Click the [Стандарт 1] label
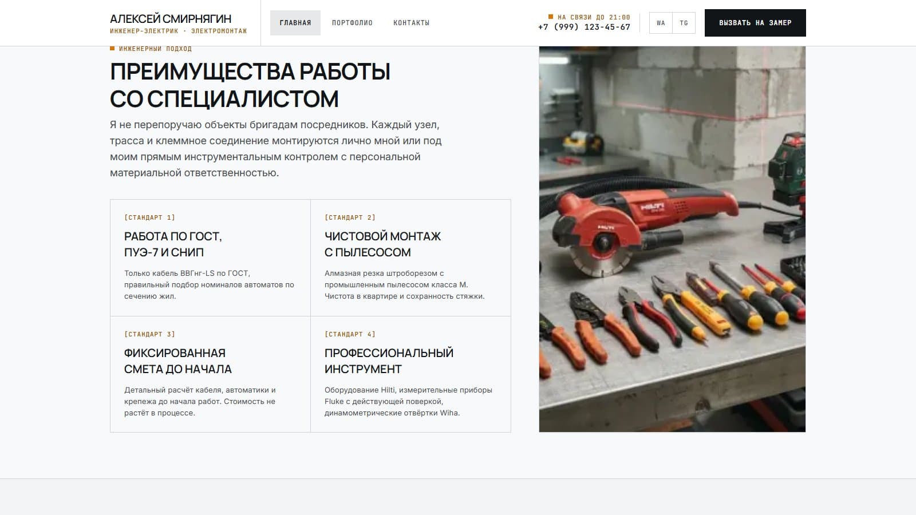This screenshot has width=916, height=515. [149, 217]
